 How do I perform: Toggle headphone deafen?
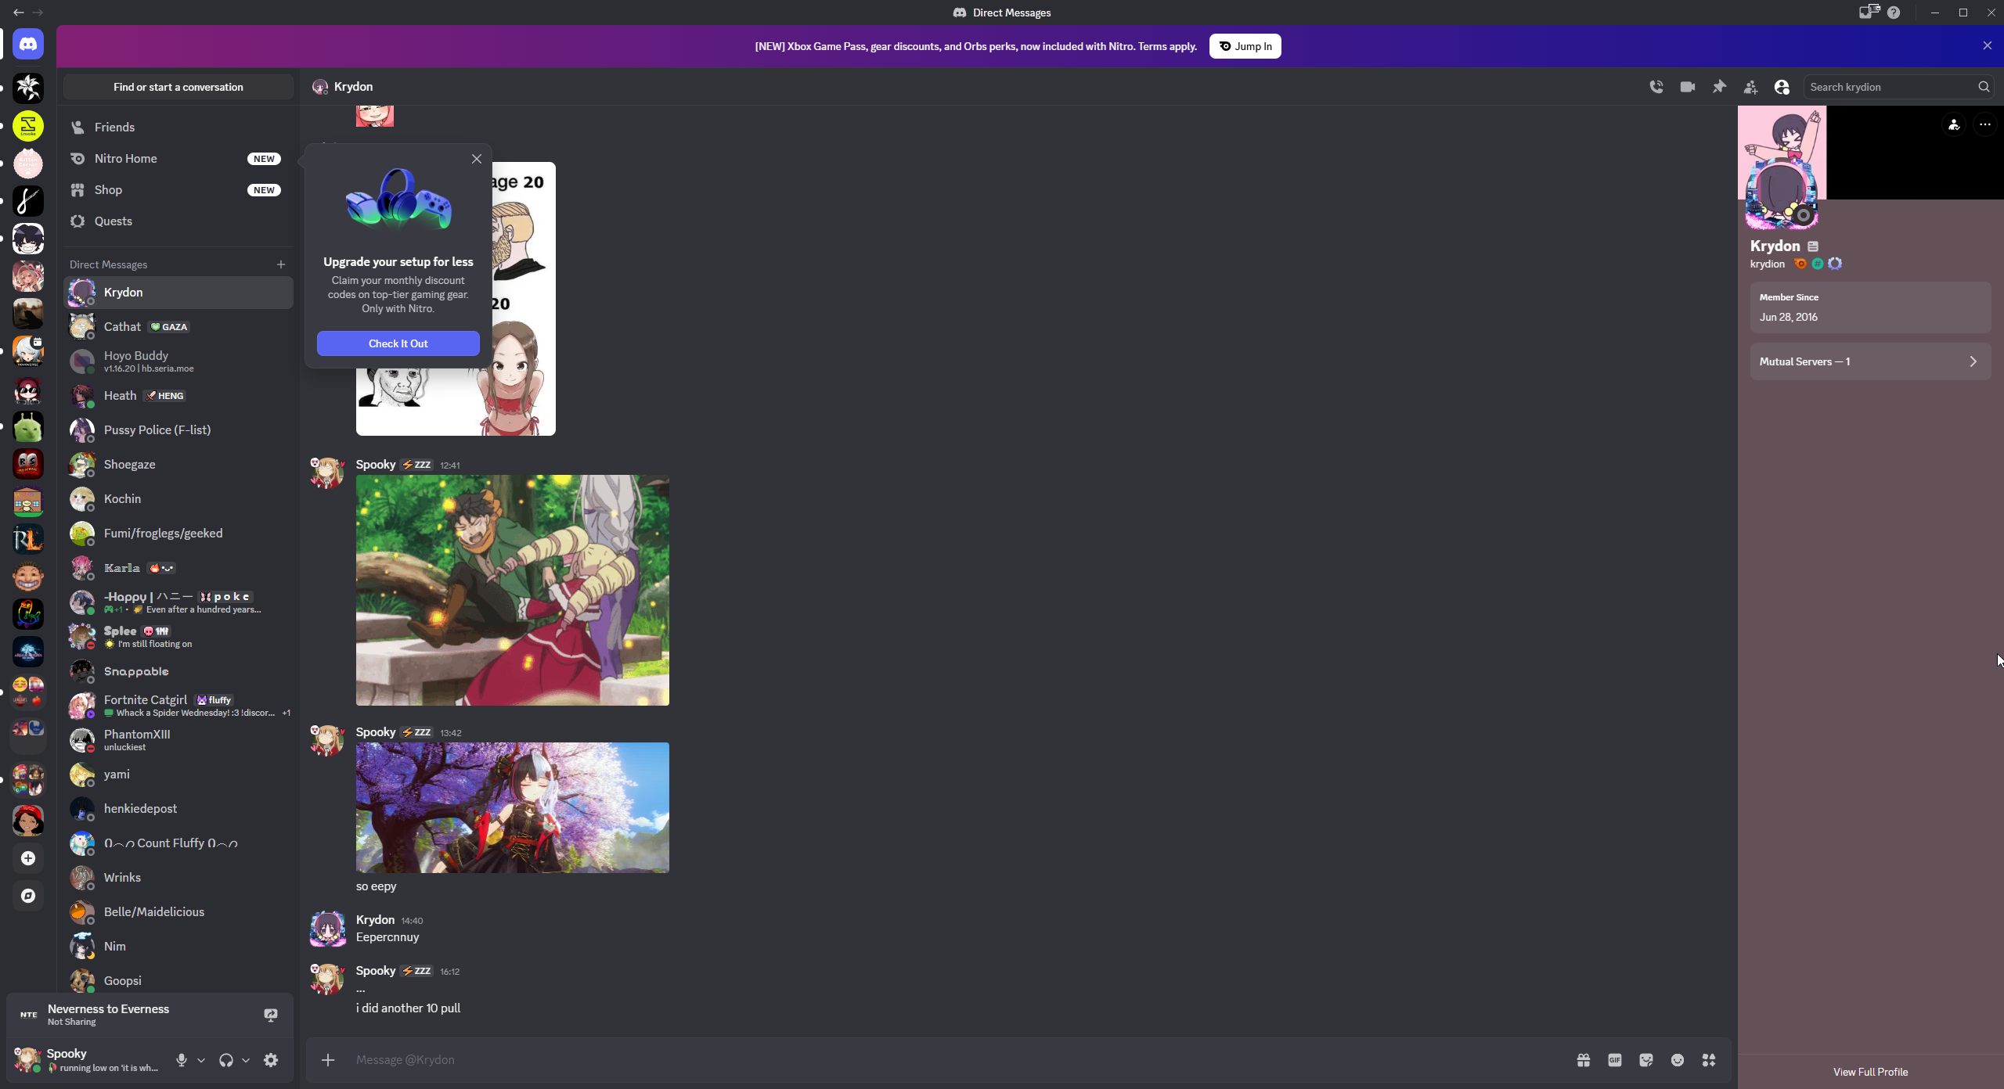pos(226,1060)
